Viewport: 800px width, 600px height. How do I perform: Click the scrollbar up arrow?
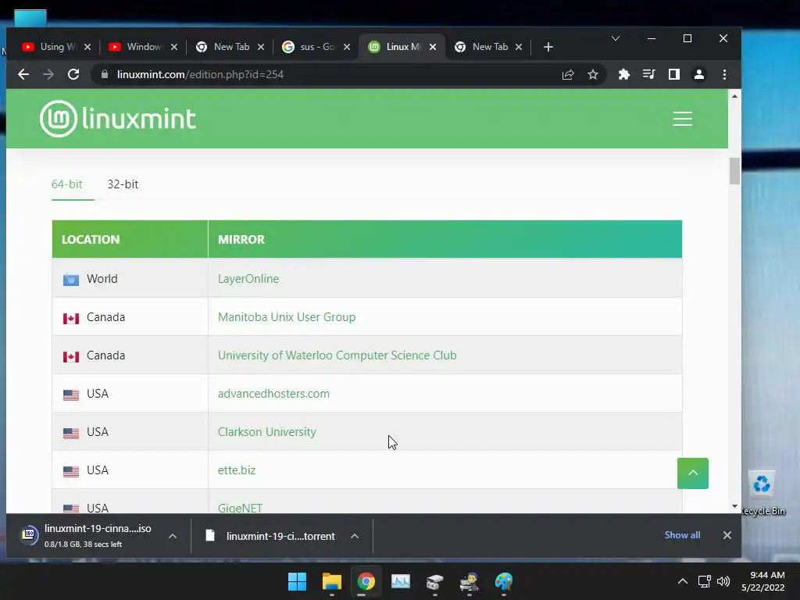(x=734, y=96)
